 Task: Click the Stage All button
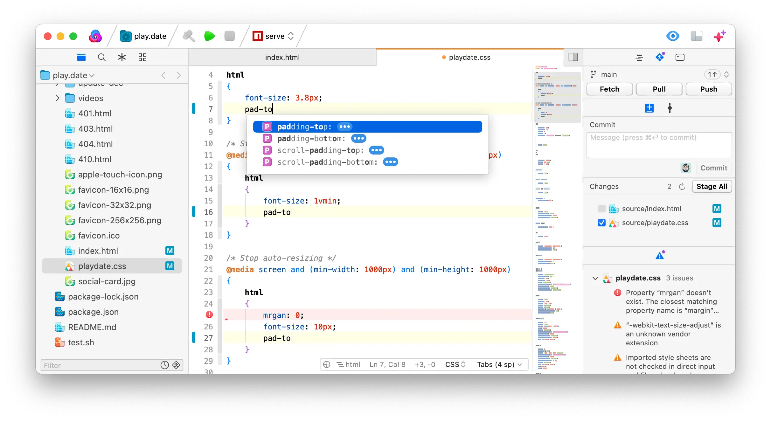point(712,186)
